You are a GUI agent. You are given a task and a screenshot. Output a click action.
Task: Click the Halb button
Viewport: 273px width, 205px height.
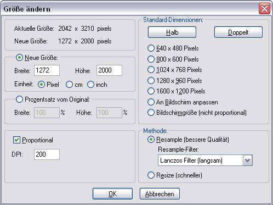pyautogui.click(x=172, y=32)
